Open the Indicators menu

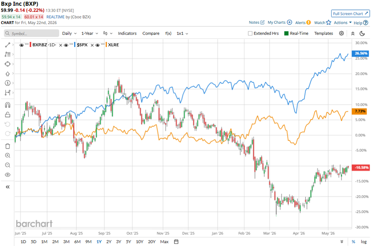127,34
